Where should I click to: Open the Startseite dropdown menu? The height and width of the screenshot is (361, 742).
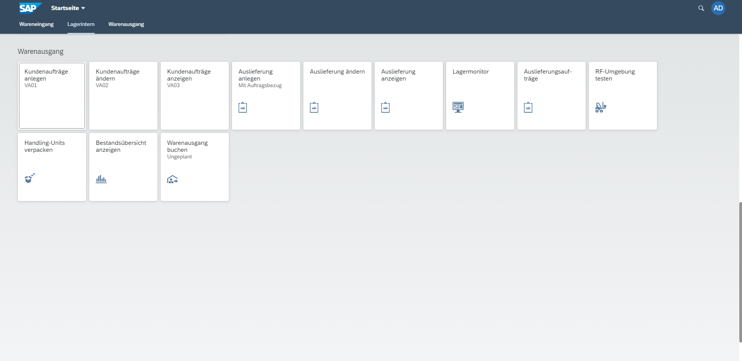coord(68,8)
